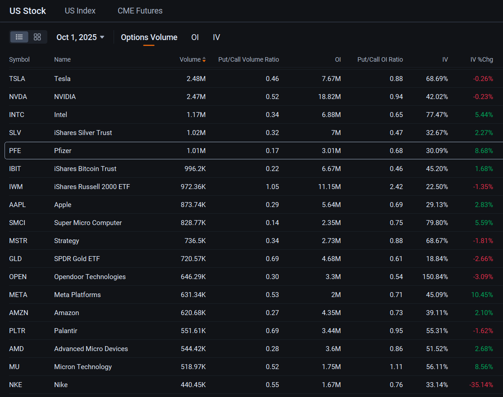Click IWM put/call OI ratio 2.42
Image resolution: width=503 pixels, height=397 pixels.
(396, 186)
